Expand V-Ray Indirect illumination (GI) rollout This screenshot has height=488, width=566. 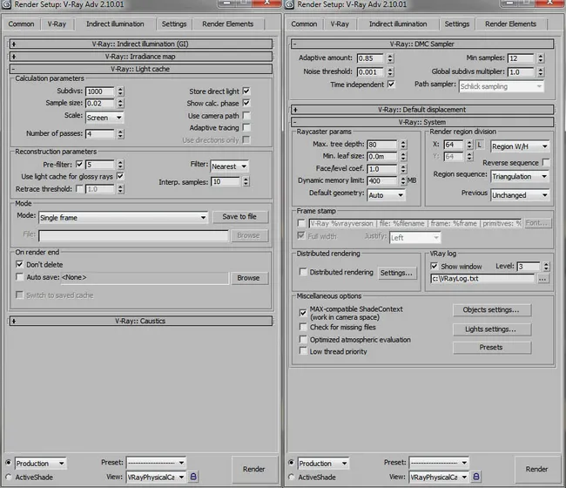point(141,44)
